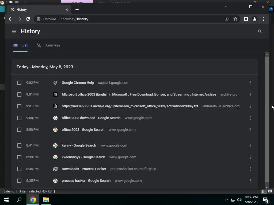Open a new tab with the plus button
The width and height of the screenshot is (274, 205).
pos(77,10)
